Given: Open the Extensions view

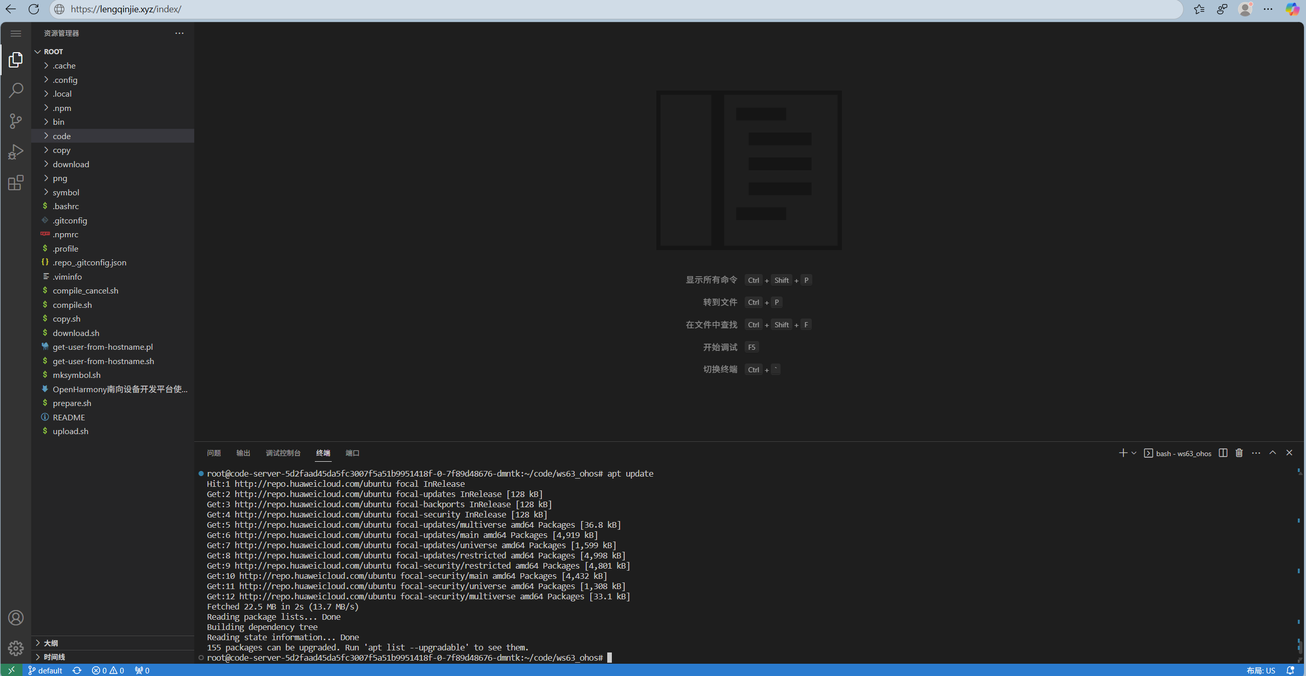Looking at the screenshot, I should point(15,183).
